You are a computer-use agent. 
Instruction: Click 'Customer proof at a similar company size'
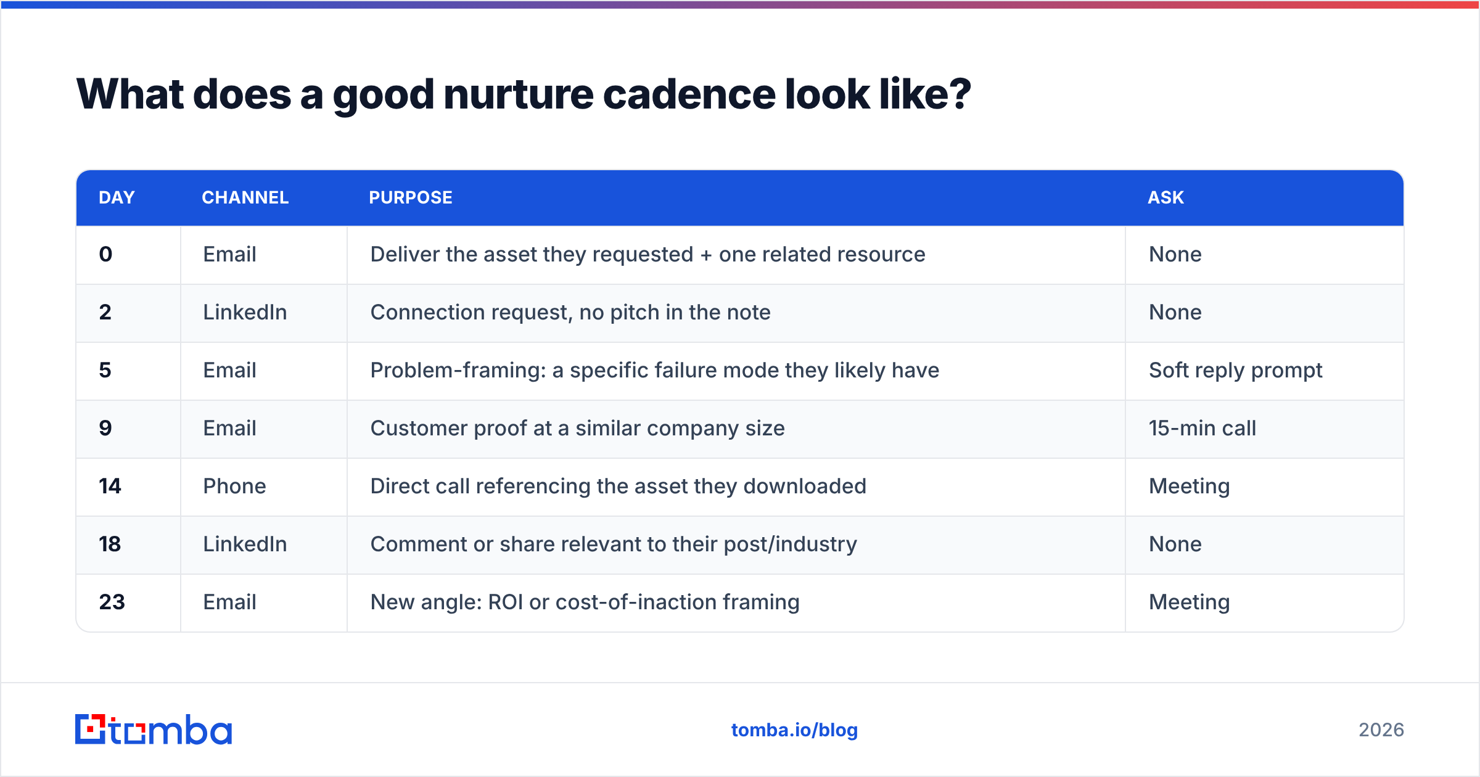(578, 429)
